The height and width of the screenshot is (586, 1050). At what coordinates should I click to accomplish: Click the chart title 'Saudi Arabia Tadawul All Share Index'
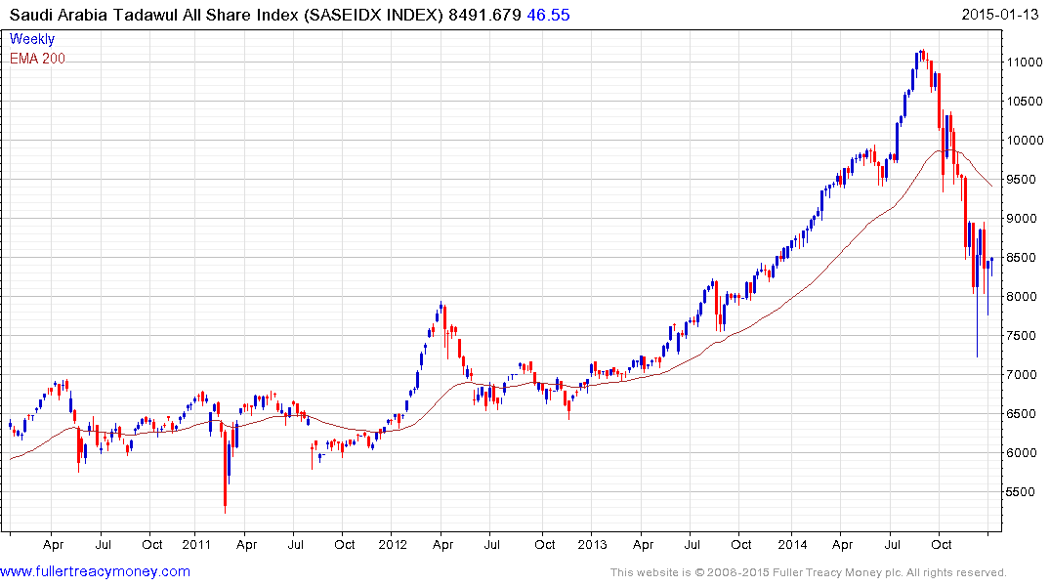tap(154, 15)
